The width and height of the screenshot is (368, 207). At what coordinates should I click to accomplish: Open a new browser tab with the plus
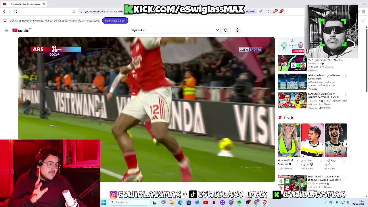(51, 4)
